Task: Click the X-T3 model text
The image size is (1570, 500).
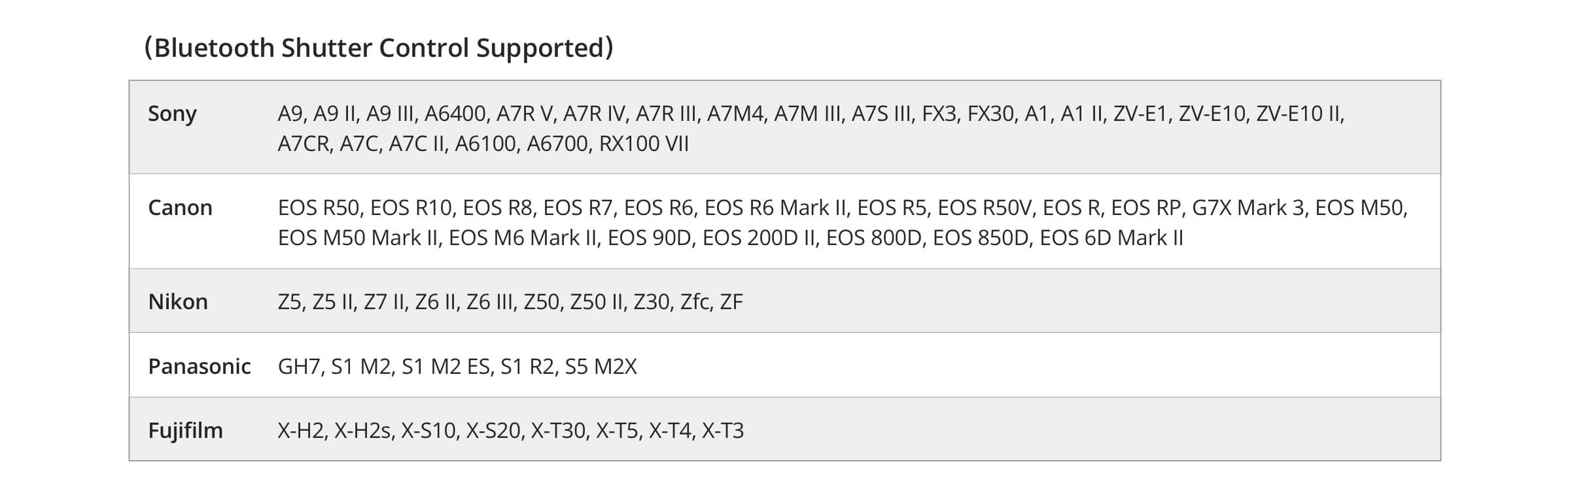Action: coord(723,431)
